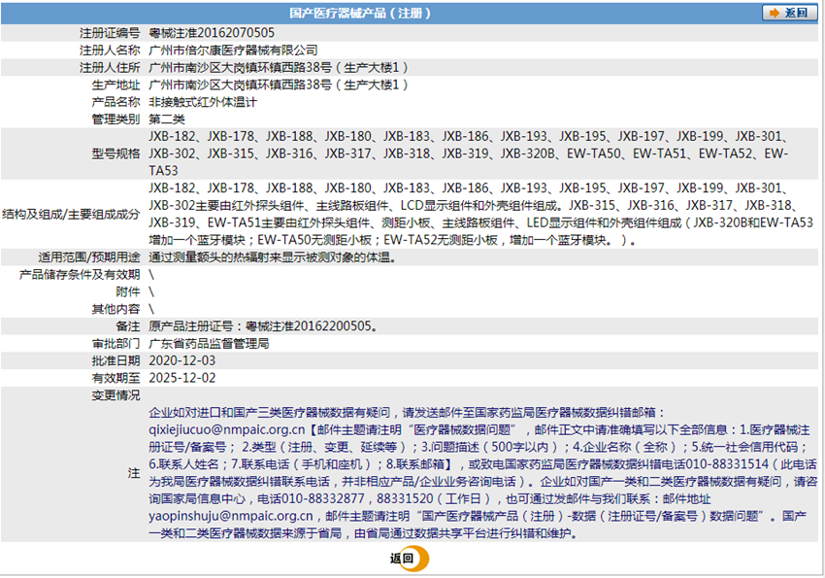Click email address qixiejiucuo@nmpaic.org.cn

click(x=227, y=430)
